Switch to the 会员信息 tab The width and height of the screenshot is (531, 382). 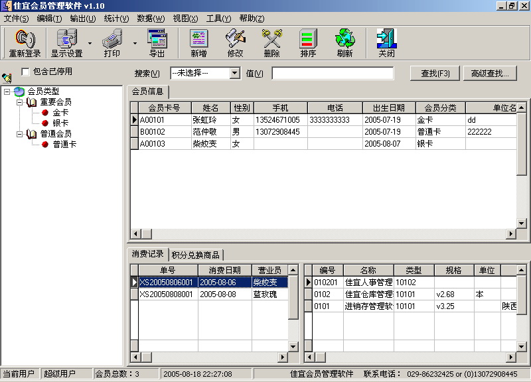[x=147, y=92]
